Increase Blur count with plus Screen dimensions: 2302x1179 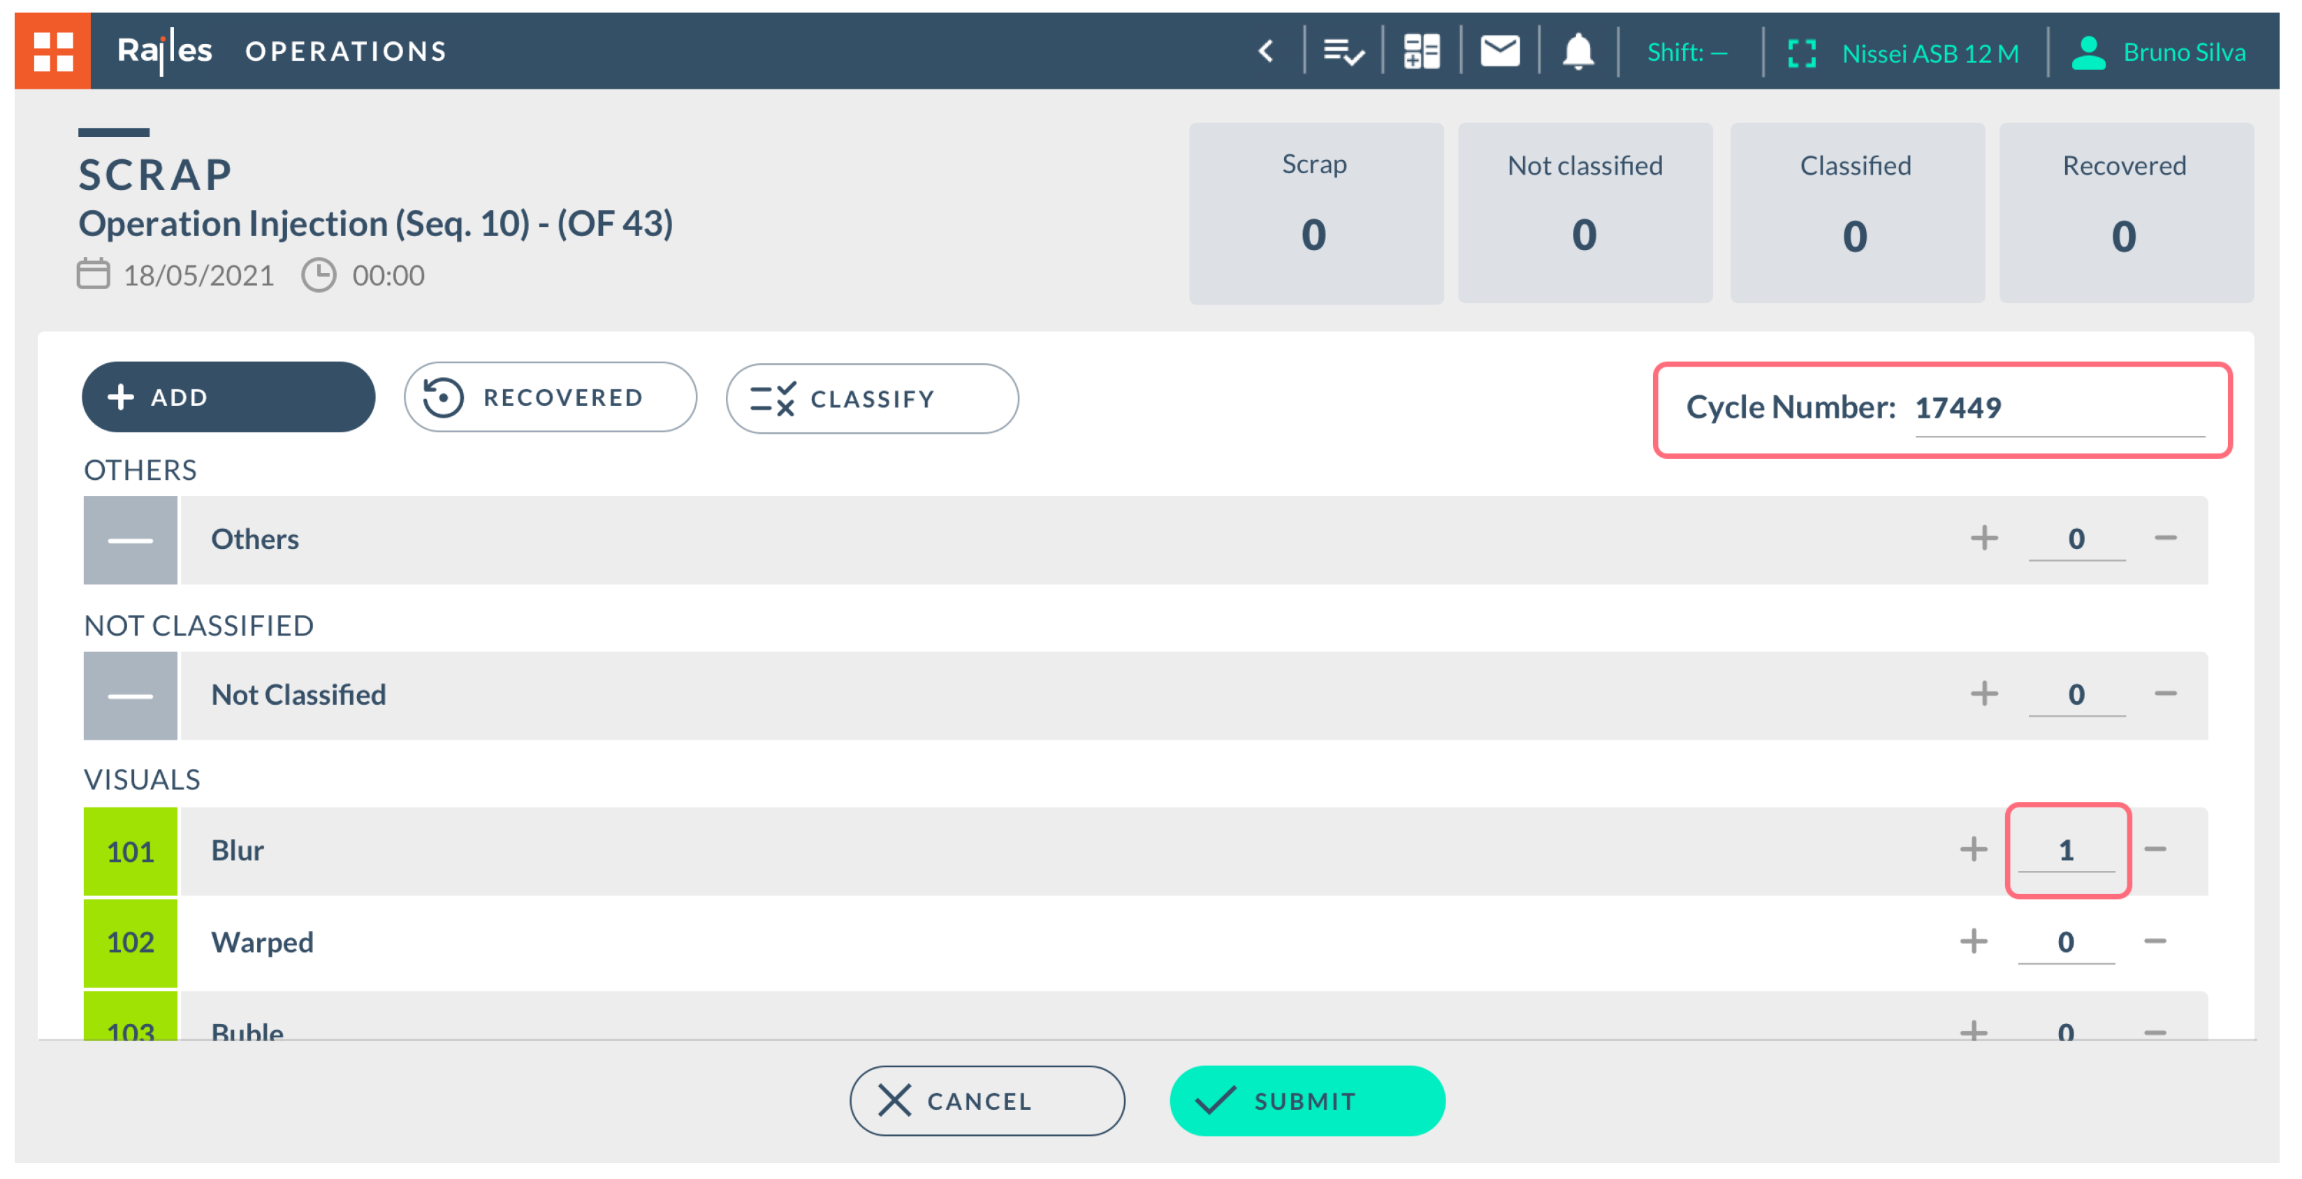pos(1973,849)
